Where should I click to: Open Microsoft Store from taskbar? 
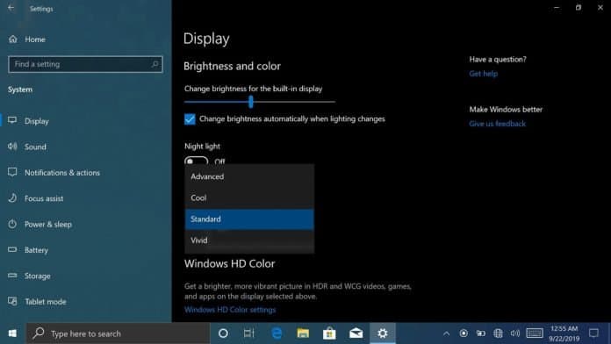point(329,333)
